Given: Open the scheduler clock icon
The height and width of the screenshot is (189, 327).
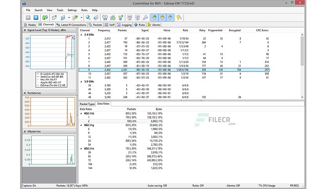Looking at the screenshot, I should [113, 18].
